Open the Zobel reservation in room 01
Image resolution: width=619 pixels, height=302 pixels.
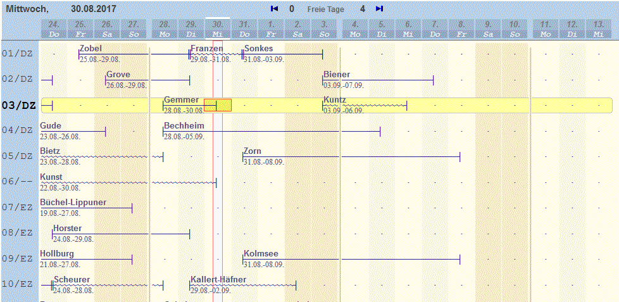pyautogui.click(x=91, y=49)
